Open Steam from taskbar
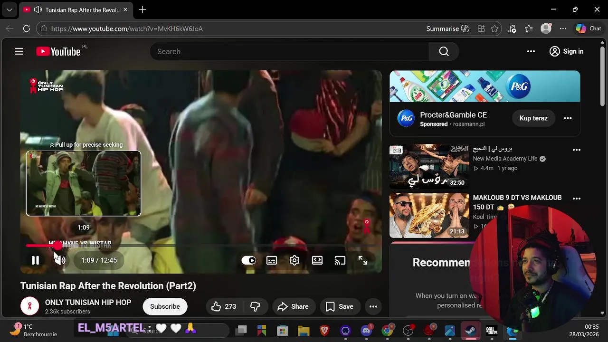The height and width of the screenshot is (342, 608). pyautogui.click(x=471, y=330)
